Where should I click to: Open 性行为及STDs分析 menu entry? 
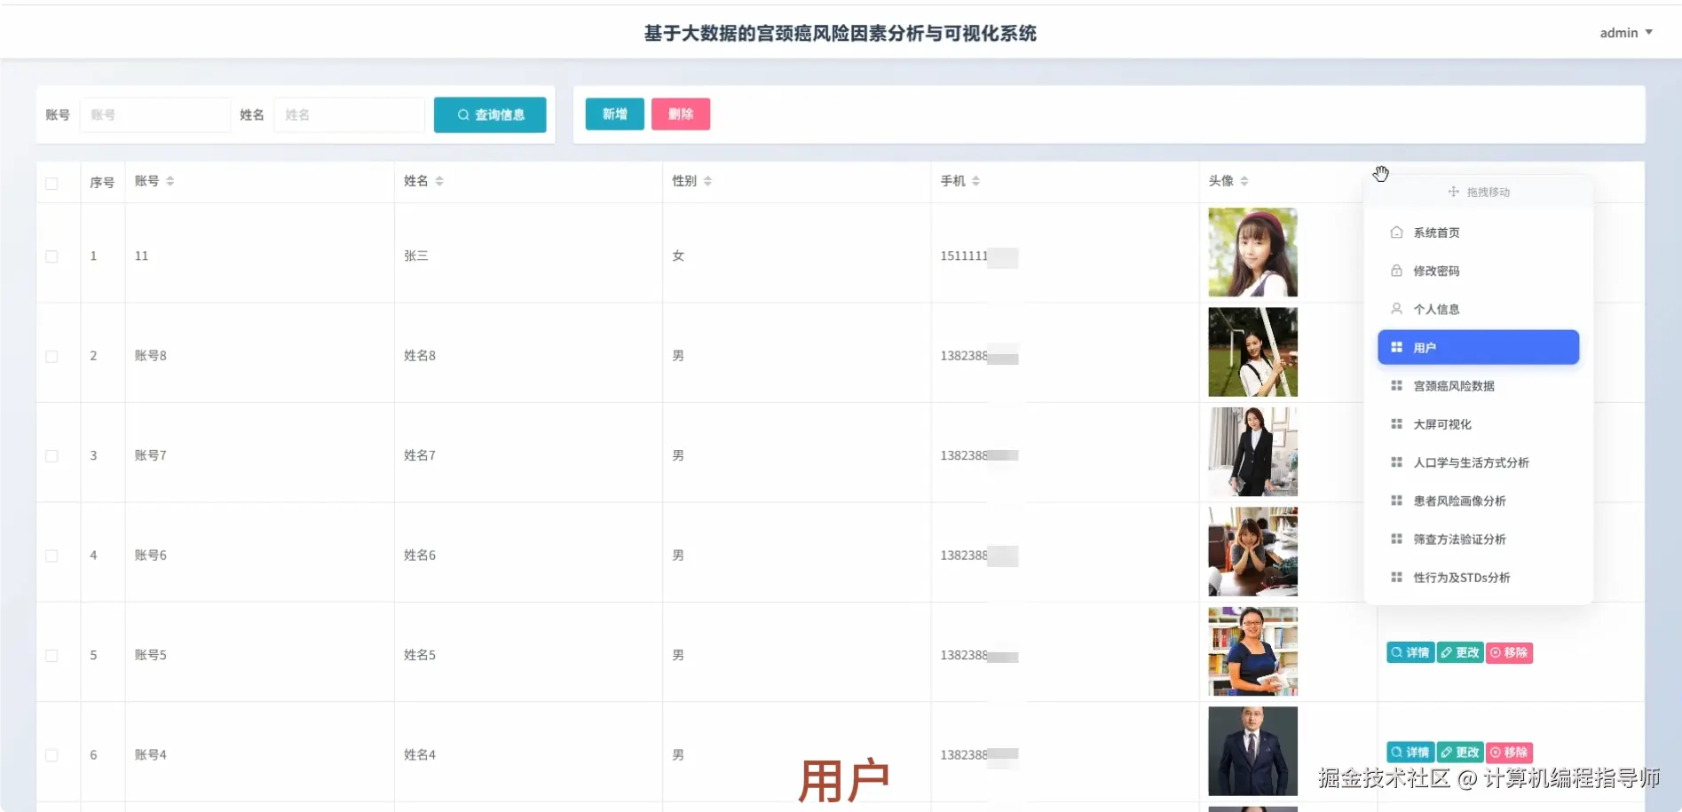pyautogui.click(x=1478, y=577)
